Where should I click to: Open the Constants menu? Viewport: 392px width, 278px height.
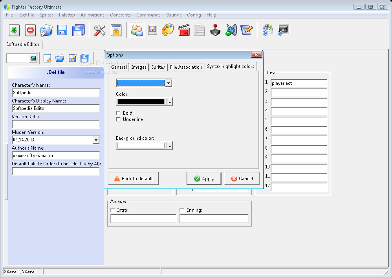tap(120, 15)
